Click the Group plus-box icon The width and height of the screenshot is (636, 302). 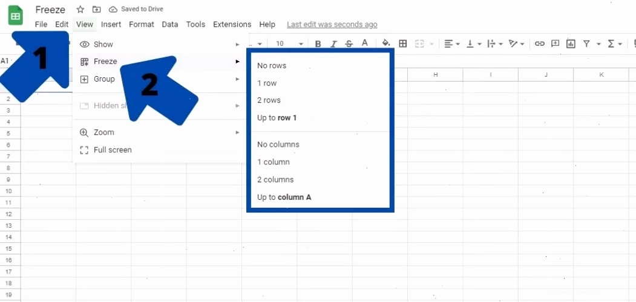(84, 79)
